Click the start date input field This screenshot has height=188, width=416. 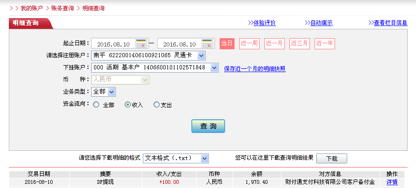point(113,44)
